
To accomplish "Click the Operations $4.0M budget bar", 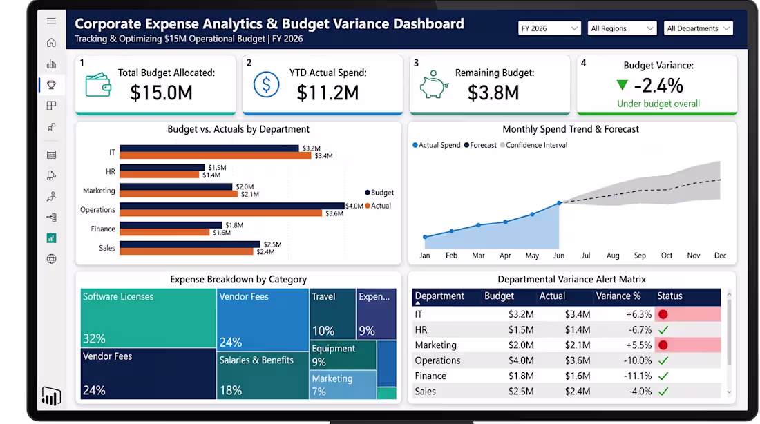I will [232, 206].
